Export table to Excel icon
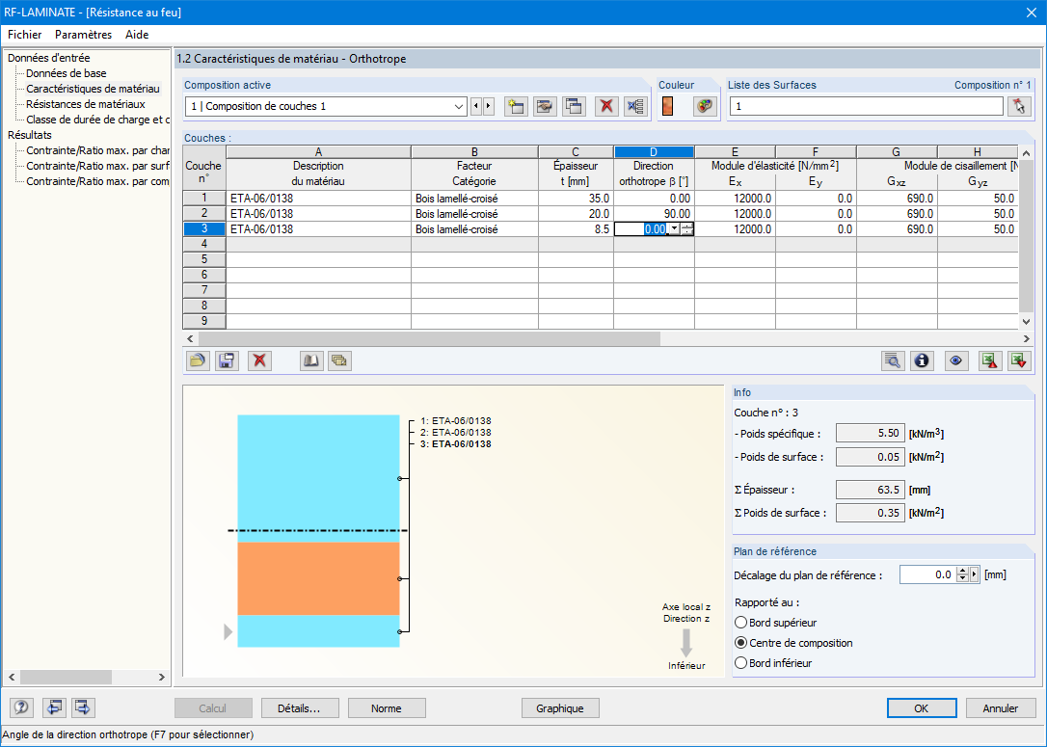This screenshot has width=1047, height=747. (x=989, y=360)
